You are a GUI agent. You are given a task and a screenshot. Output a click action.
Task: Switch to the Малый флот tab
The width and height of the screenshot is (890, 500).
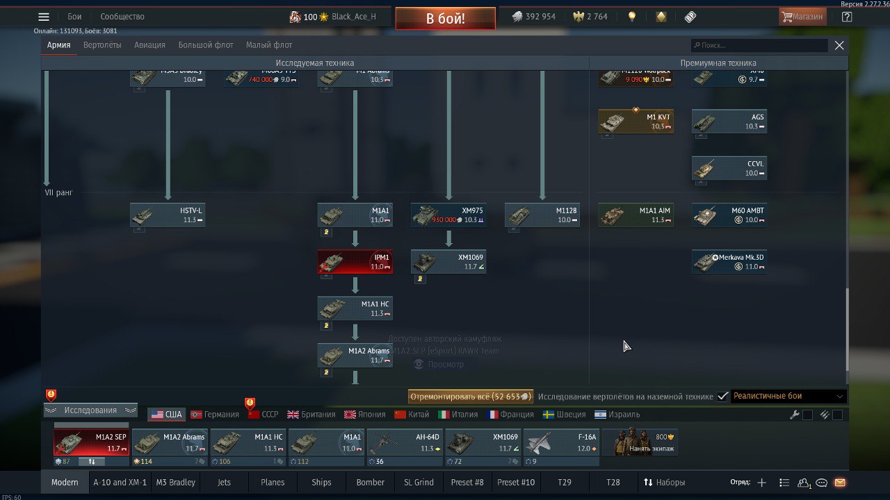point(269,45)
